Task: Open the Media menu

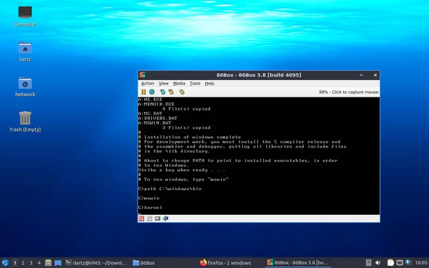Action: tap(179, 83)
